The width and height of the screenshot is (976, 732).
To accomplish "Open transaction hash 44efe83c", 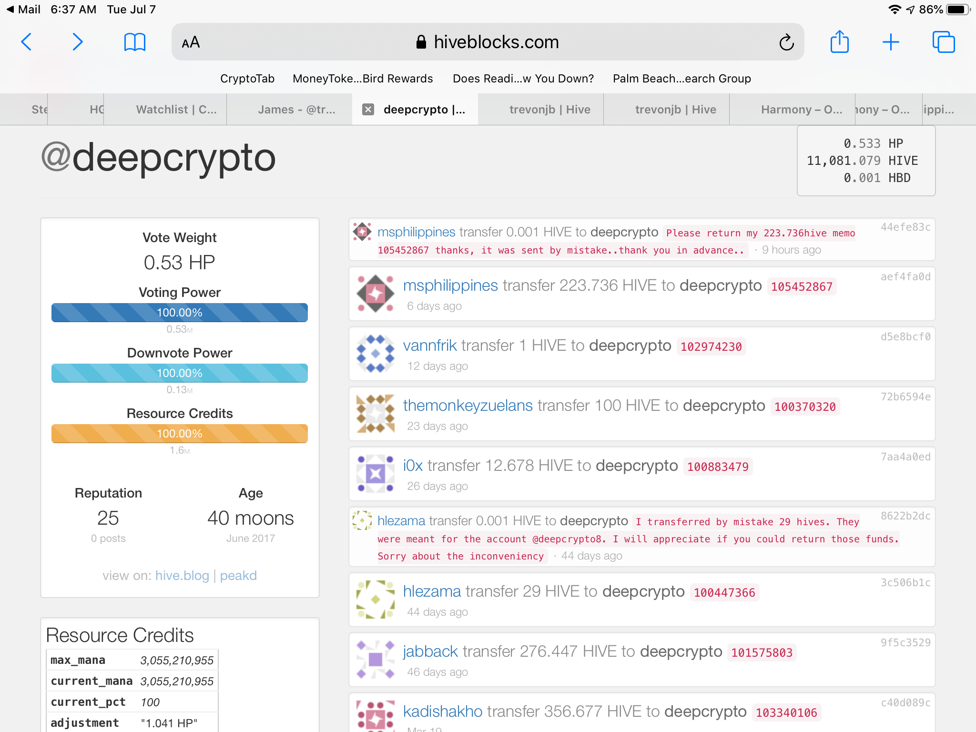I will (x=905, y=227).
